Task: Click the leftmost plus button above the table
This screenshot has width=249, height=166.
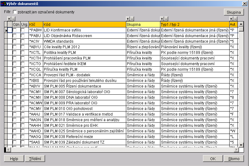Action: click(x=9, y=19)
